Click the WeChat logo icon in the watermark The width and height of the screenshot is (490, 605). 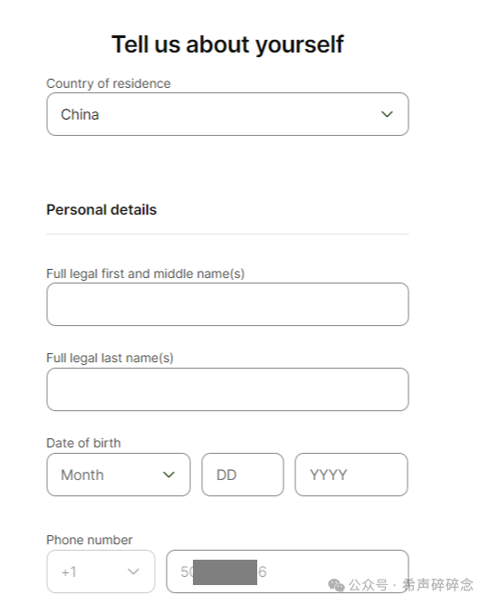click(x=336, y=585)
